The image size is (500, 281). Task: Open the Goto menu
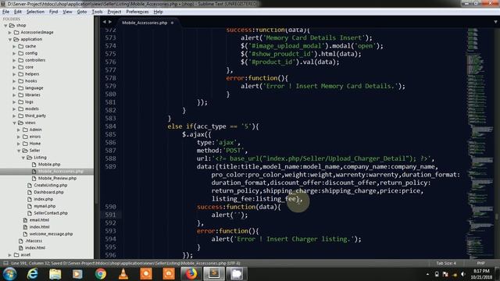coord(81,12)
